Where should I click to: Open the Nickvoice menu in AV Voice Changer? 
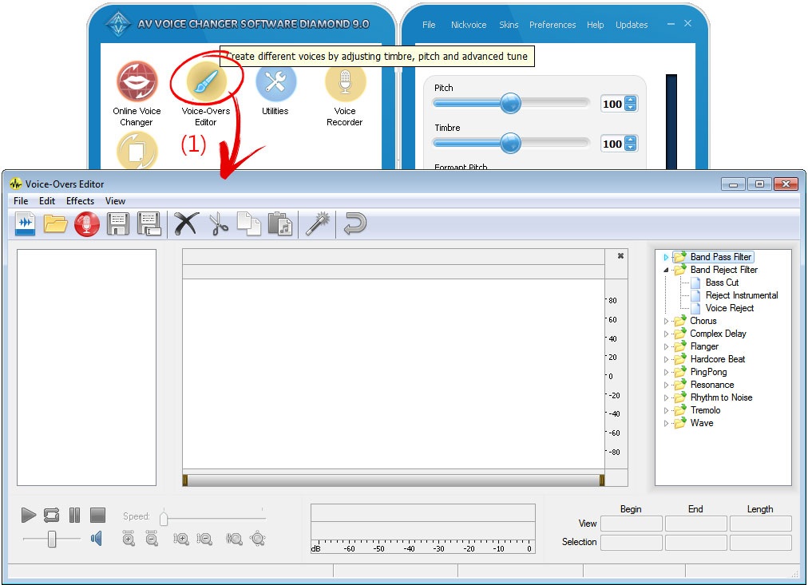pos(469,25)
